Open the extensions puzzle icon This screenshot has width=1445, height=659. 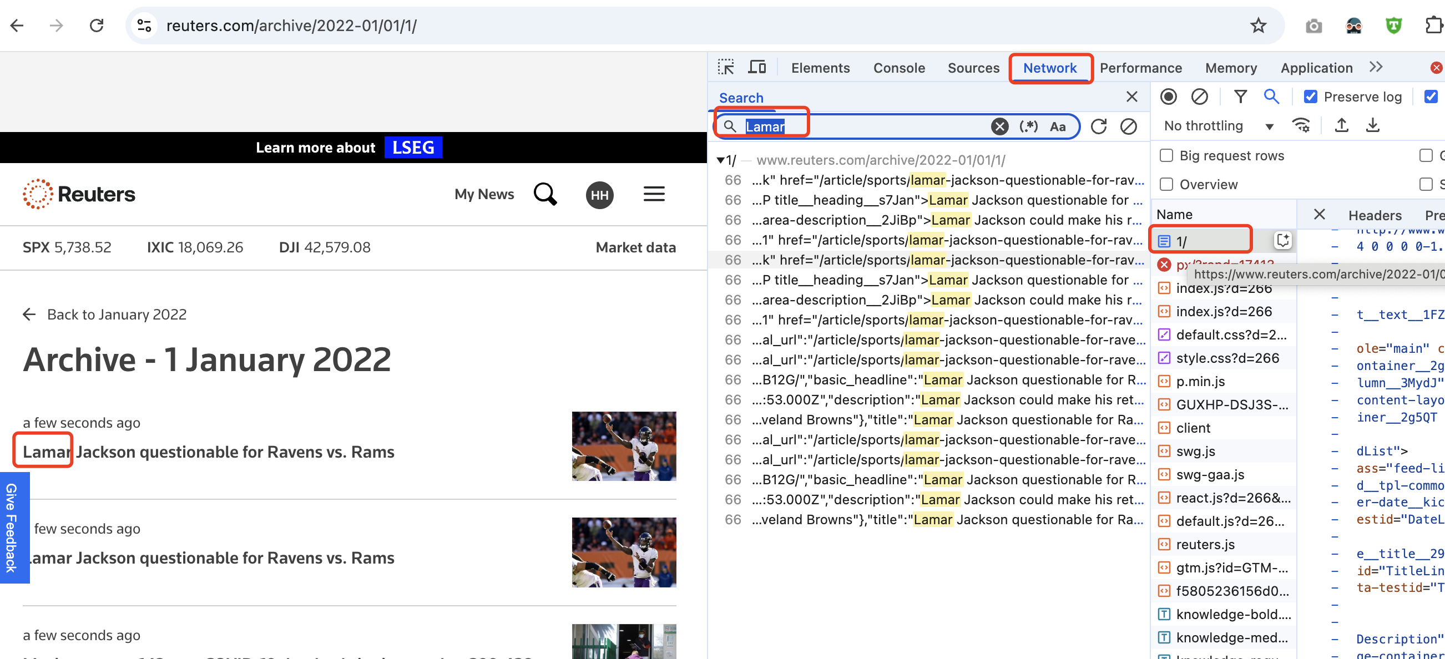pyautogui.click(x=1433, y=26)
